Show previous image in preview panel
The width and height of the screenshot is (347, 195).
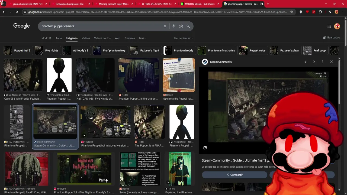click(305, 62)
